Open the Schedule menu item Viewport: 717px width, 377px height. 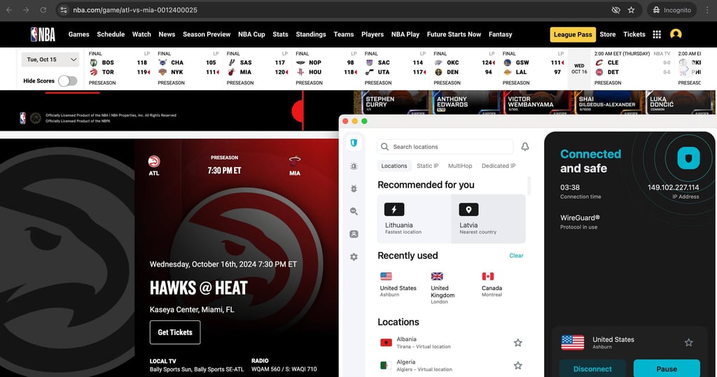pos(111,34)
